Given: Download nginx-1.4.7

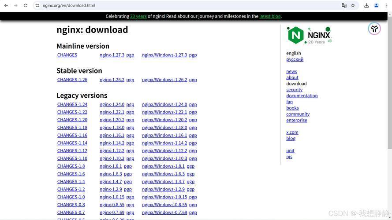Looking at the screenshot, I should 111,182.
